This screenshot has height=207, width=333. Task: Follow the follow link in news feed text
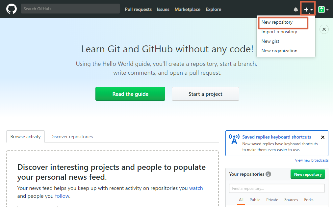click(62, 196)
